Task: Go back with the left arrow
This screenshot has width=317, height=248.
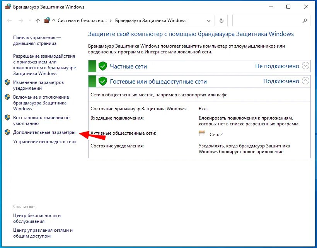Action: pos(9,21)
